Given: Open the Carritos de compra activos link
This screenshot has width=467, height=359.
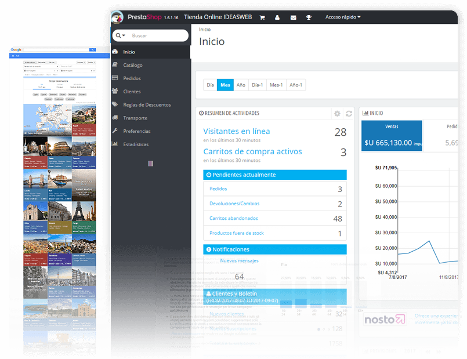Looking at the screenshot, I should click(x=252, y=151).
